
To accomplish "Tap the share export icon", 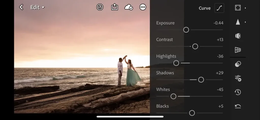I will pos(115,7).
